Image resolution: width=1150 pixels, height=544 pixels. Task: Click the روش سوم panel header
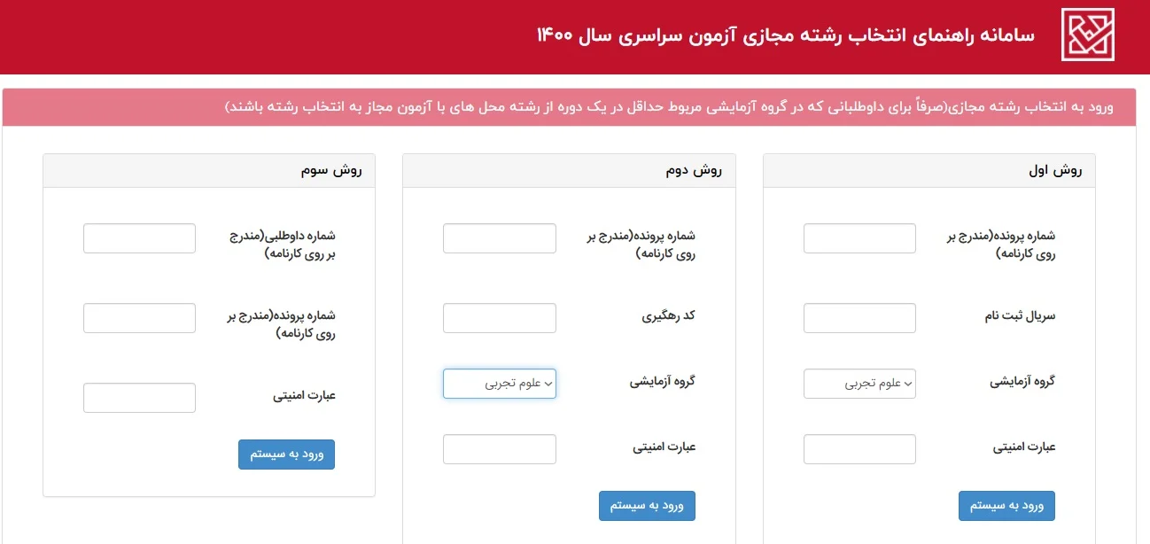pos(209,171)
